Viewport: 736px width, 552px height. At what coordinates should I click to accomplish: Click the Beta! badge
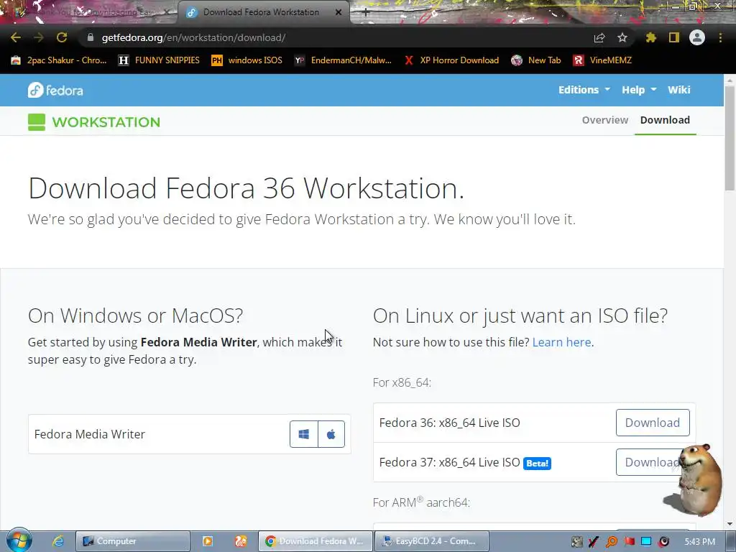tap(537, 464)
